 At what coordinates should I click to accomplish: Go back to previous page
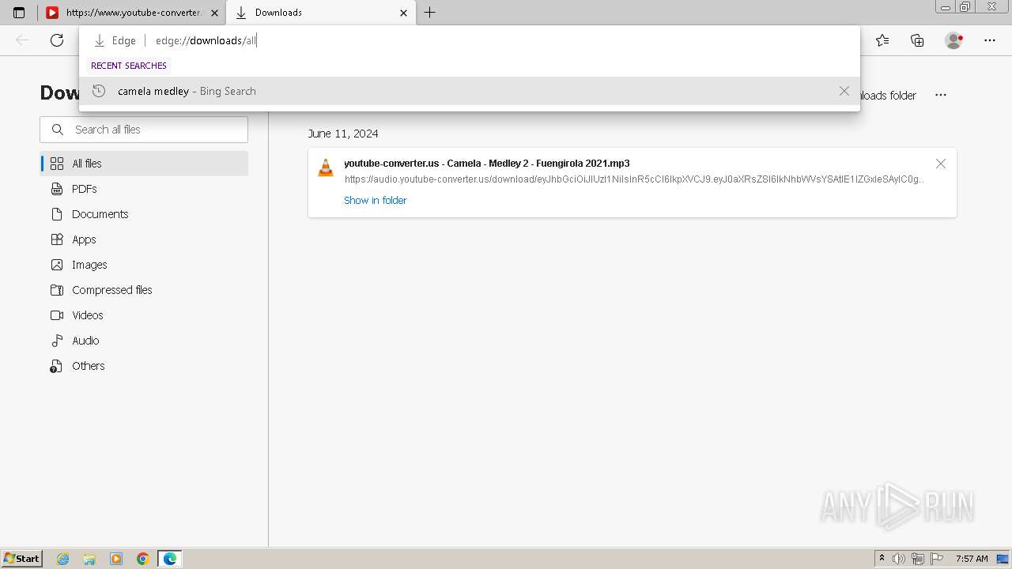point(22,40)
